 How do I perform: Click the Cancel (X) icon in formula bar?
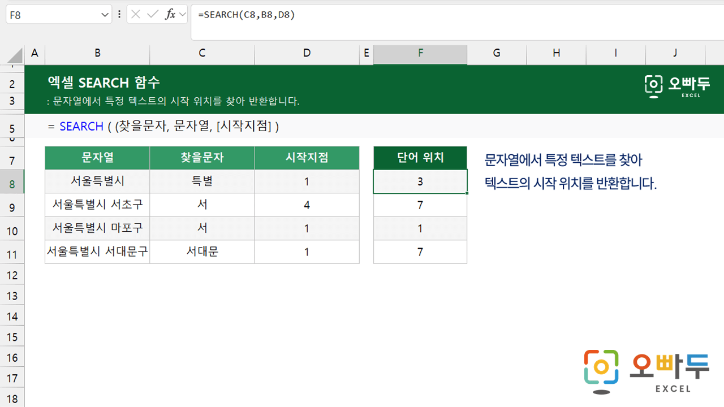click(136, 15)
